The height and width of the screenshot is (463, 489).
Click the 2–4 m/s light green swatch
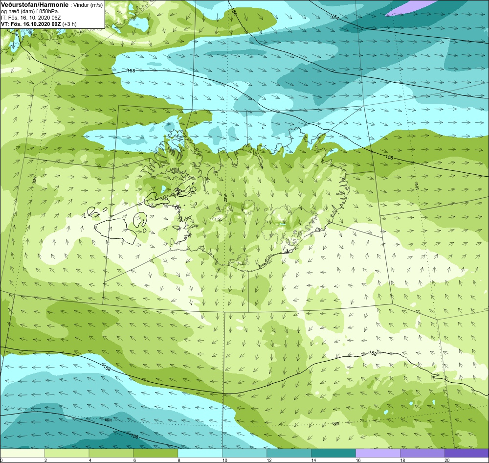click(67, 453)
